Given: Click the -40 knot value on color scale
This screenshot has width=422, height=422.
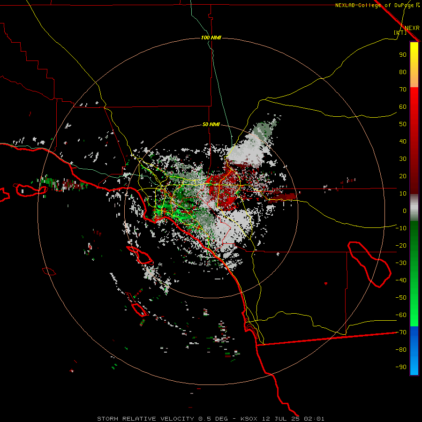Looking at the screenshot, I should 401,280.
